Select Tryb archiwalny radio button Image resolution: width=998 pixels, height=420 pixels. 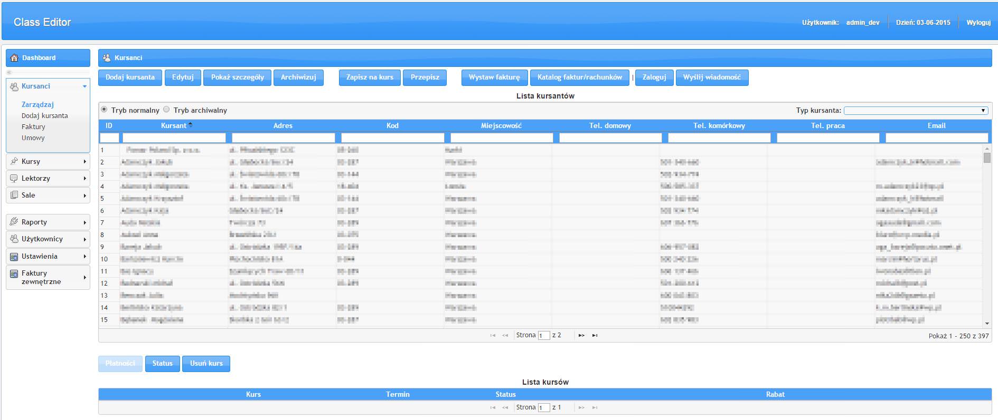click(167, 110)
